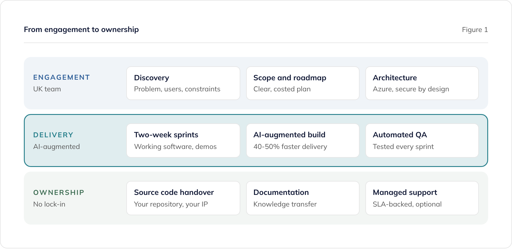The height and width of the screenshot is (249, 512).
Task: Click 'Tested every sprint' text
Action: tap(403, 147)
